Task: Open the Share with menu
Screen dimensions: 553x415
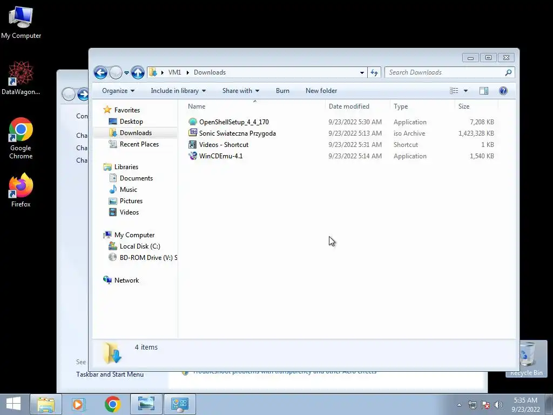Action: [x=241, y=91]
